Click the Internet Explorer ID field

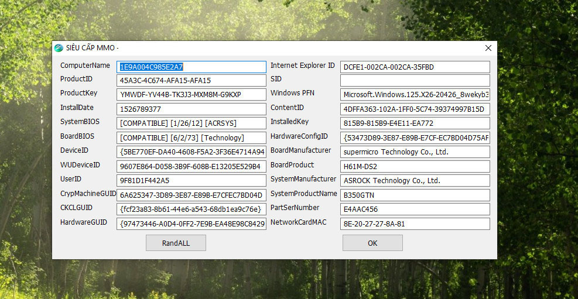click(x=415, y=67)
